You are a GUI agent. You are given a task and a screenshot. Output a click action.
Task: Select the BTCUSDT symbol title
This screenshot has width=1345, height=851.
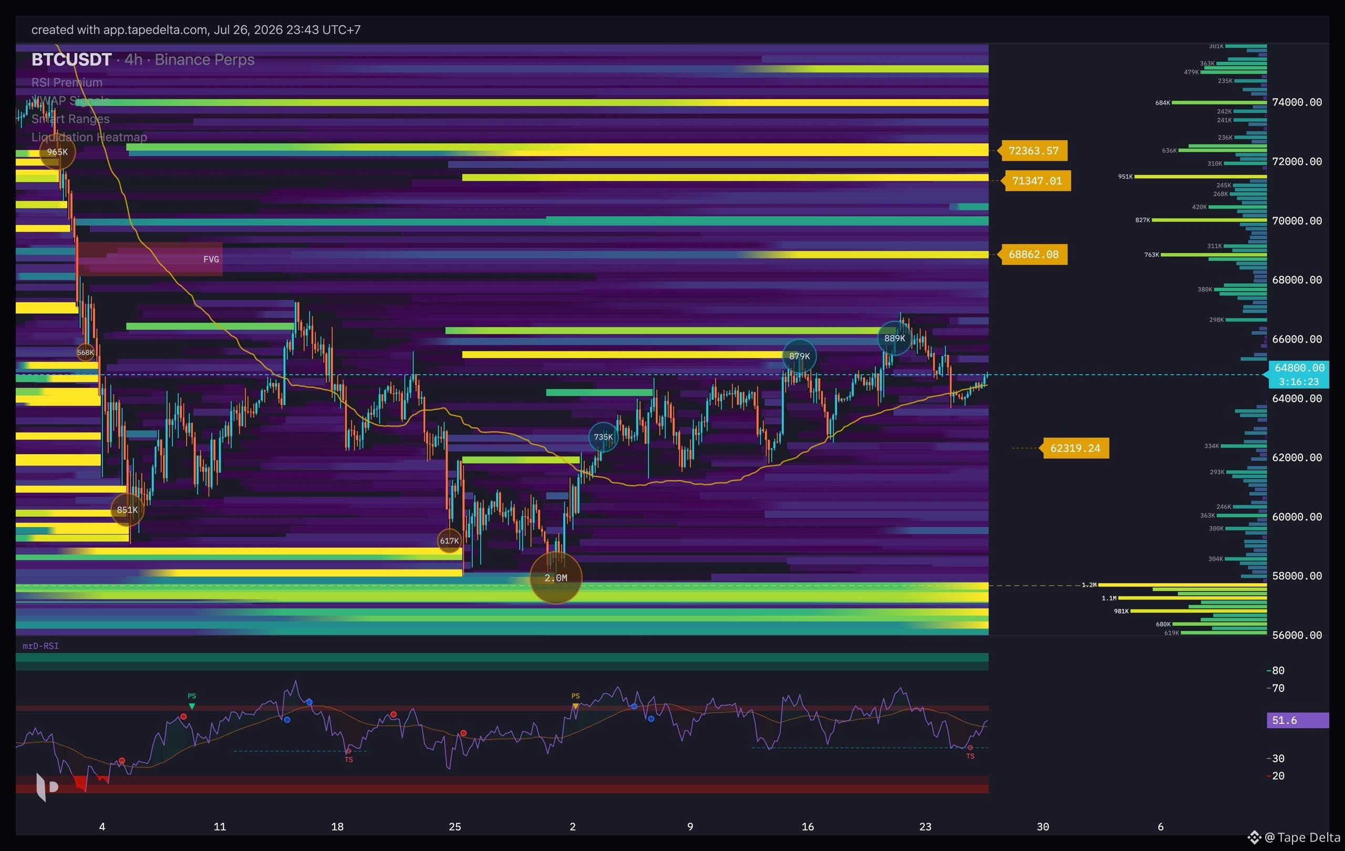pyautogui.click(x=71, y=60)
